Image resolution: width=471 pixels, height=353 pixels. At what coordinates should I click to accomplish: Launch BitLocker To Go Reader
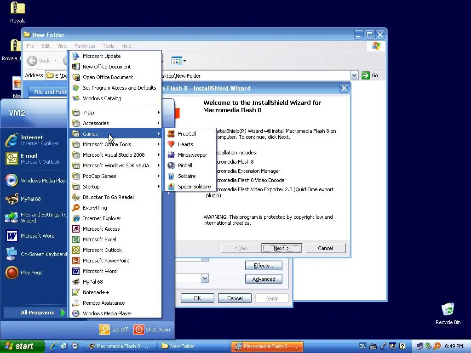[115, 197]
